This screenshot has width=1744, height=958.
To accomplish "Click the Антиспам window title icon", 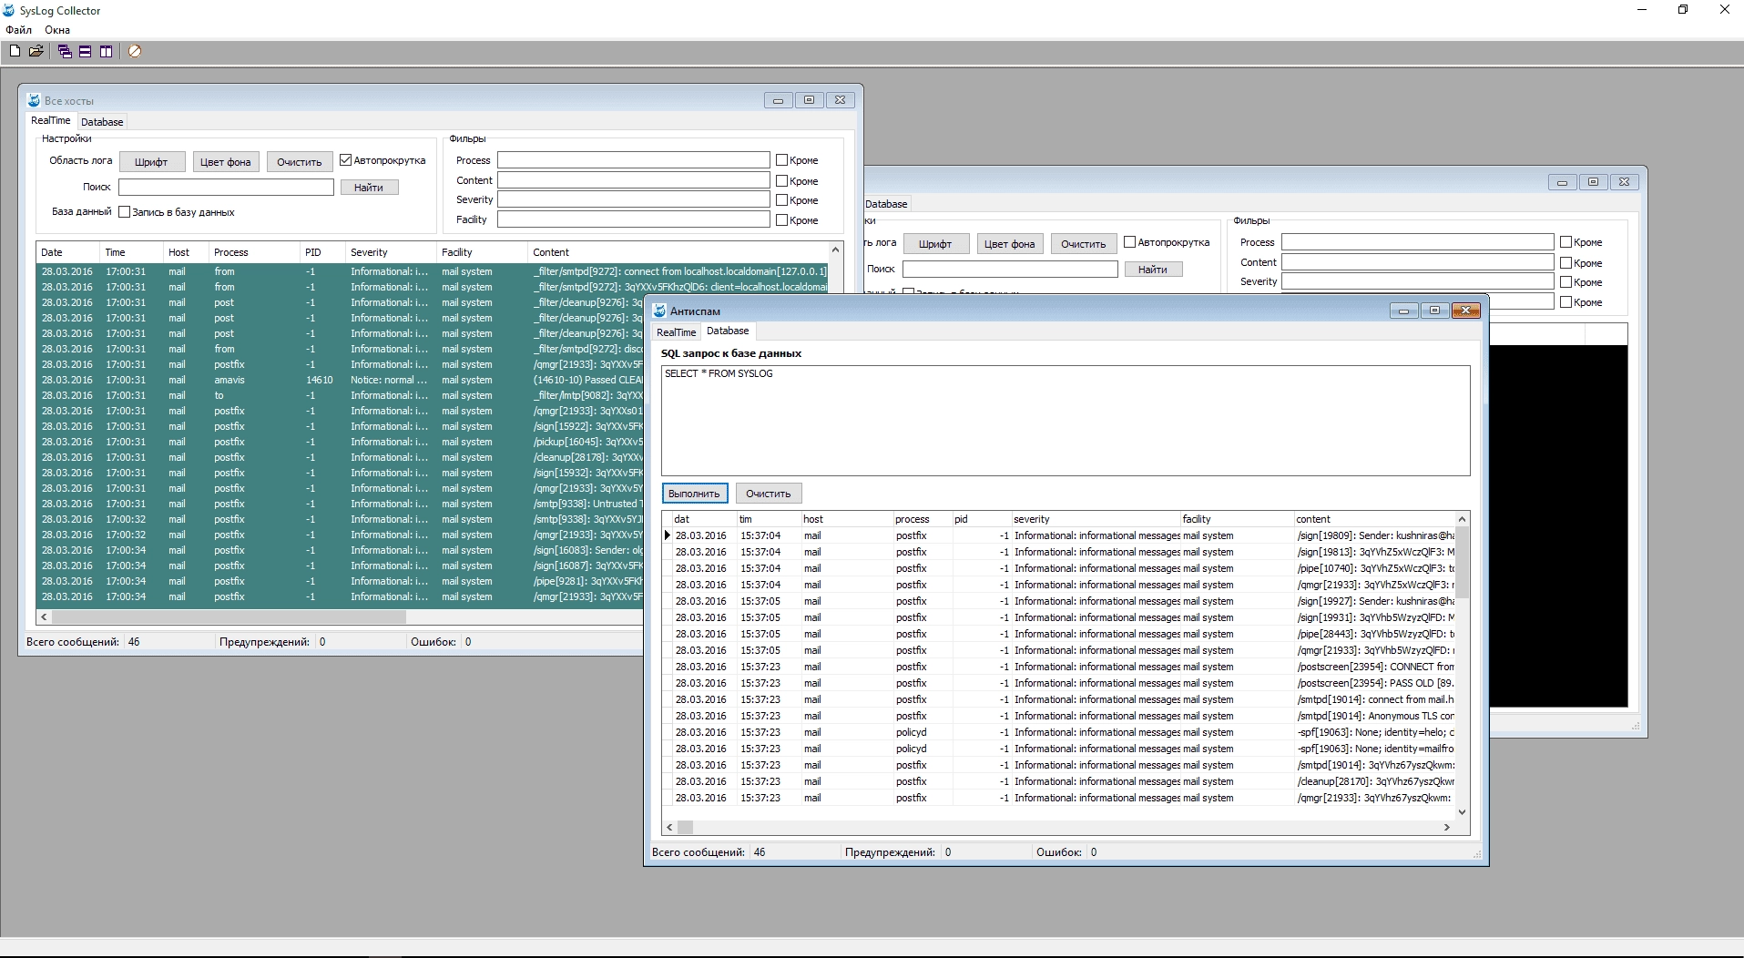I will click(659, 311).
